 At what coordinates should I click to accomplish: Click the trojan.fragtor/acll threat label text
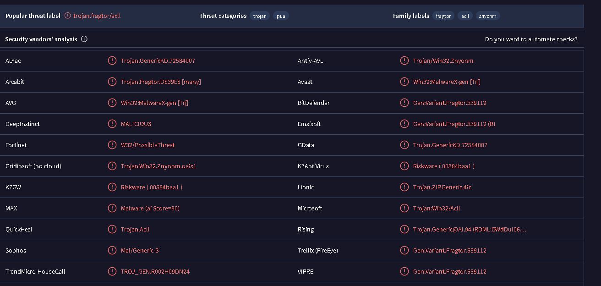tap(97, 16)
